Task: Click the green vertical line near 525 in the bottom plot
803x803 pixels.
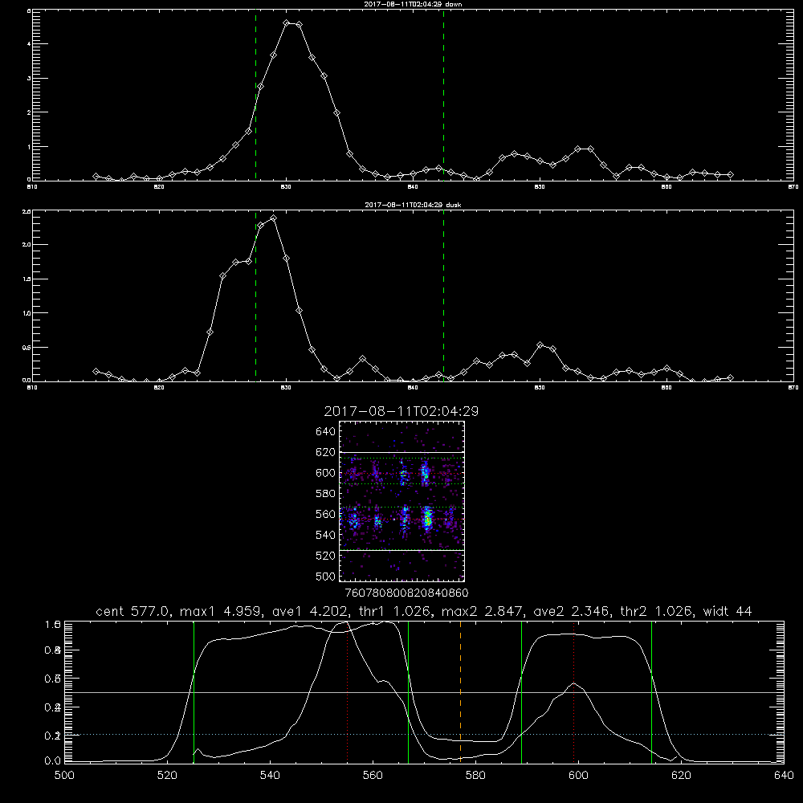Action: 194,692
